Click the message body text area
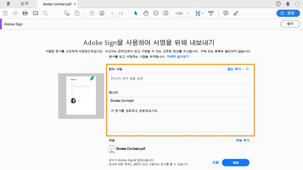Image resolution: width=303 pixels, height=170 pixels. [x=179, y=118]
